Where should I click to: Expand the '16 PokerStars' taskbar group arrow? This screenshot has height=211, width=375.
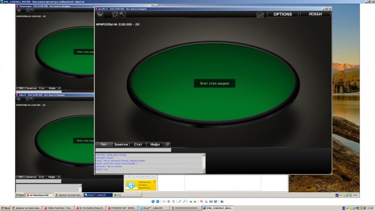pyautogui.click(x=53, y=195)
